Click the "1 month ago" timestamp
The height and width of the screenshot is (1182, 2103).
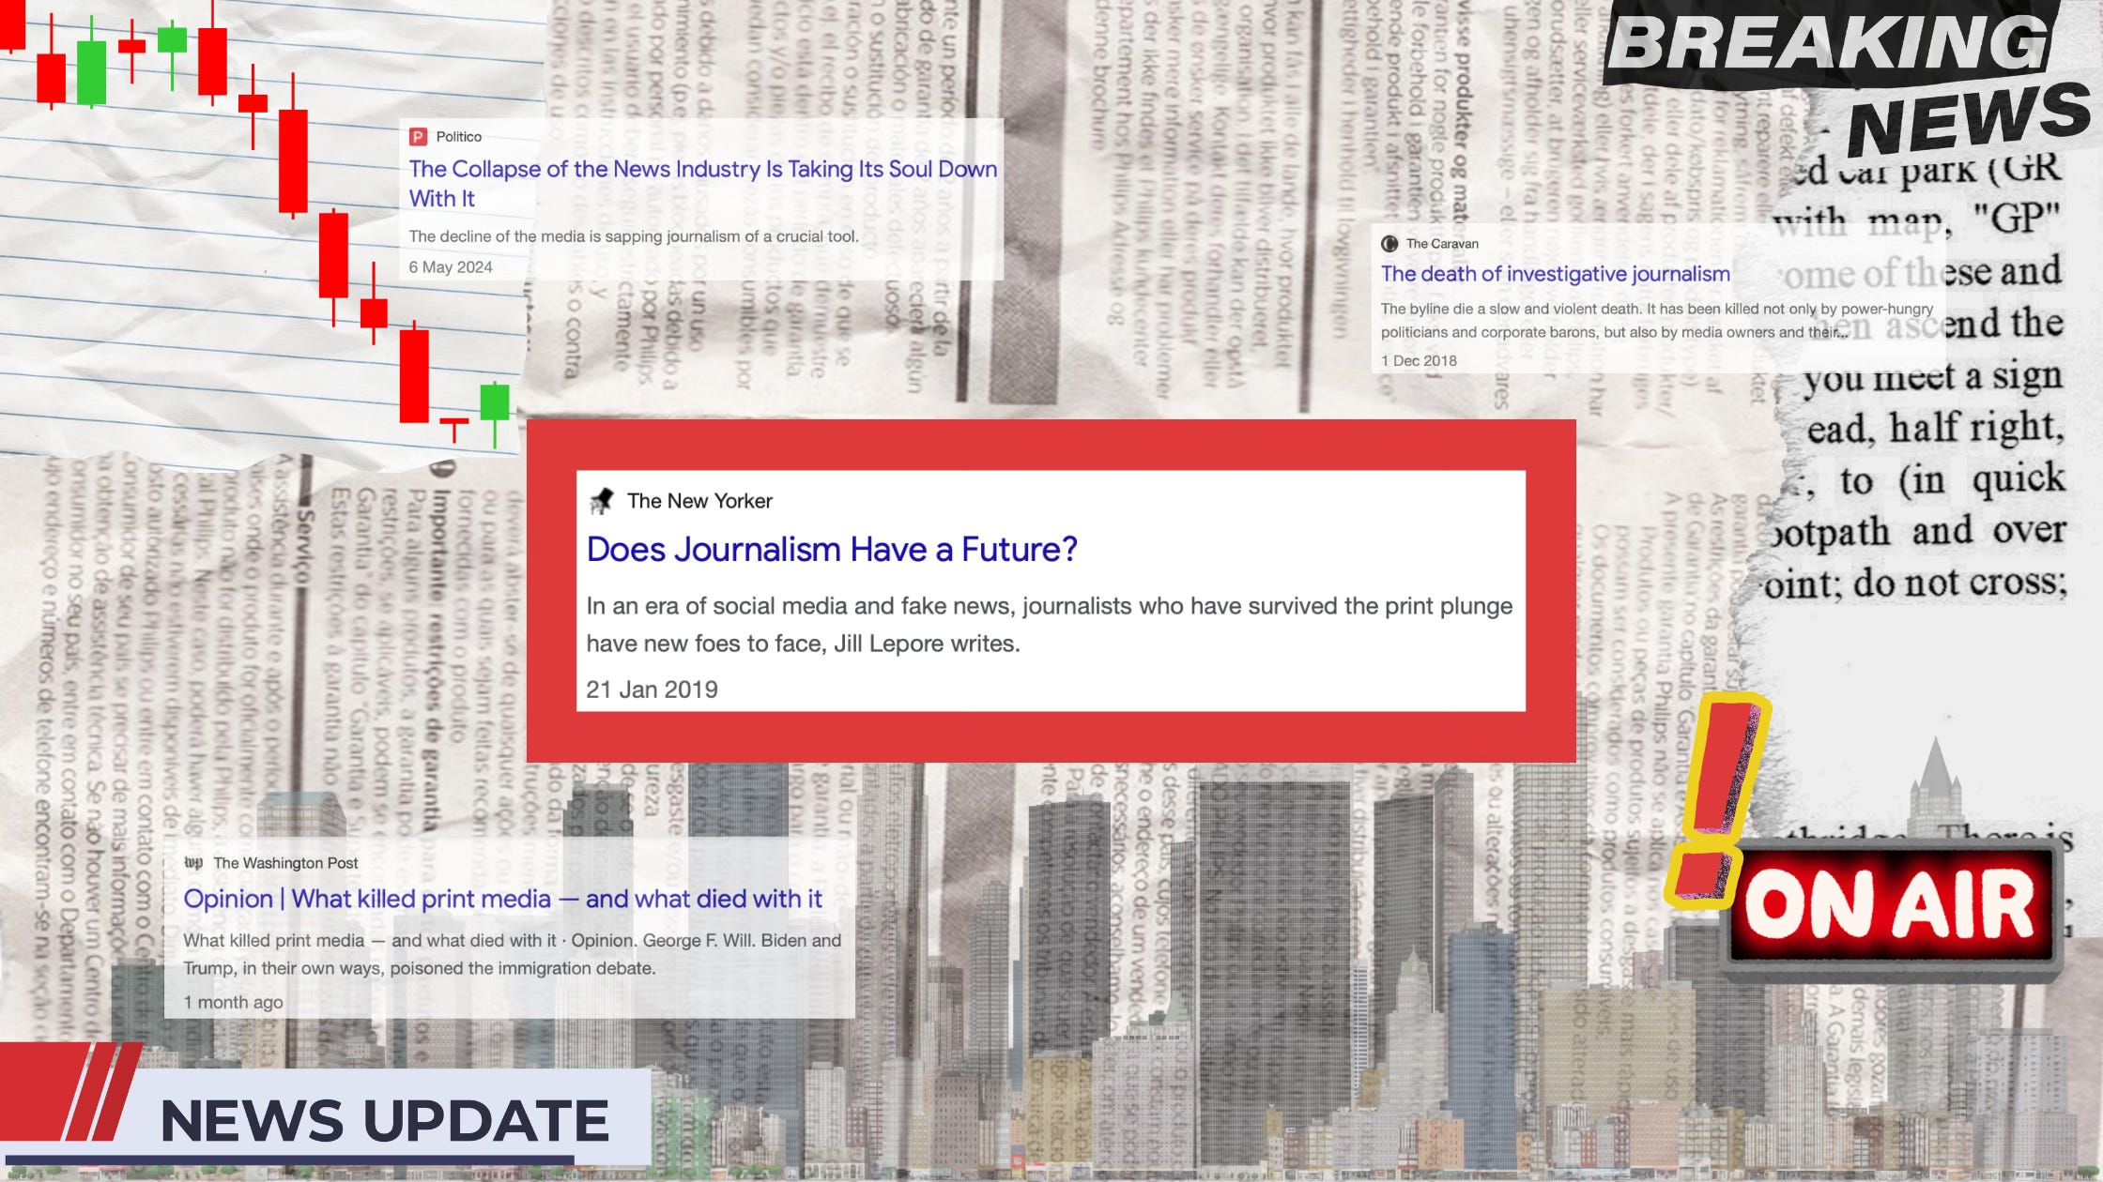tap(233, 1002)
